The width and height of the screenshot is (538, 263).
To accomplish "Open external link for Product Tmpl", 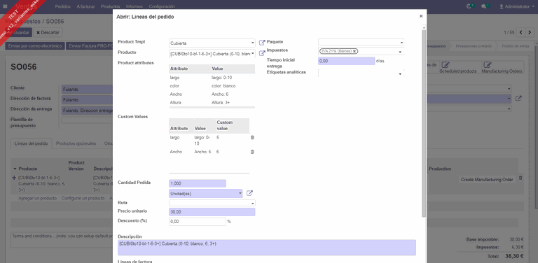I will (262, 43).
